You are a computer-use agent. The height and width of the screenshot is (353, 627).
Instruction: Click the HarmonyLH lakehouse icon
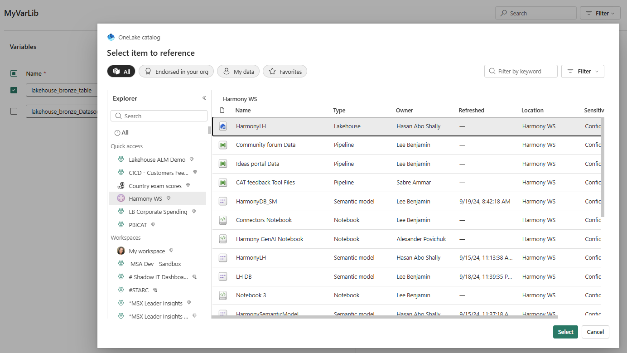pos(222,126)
